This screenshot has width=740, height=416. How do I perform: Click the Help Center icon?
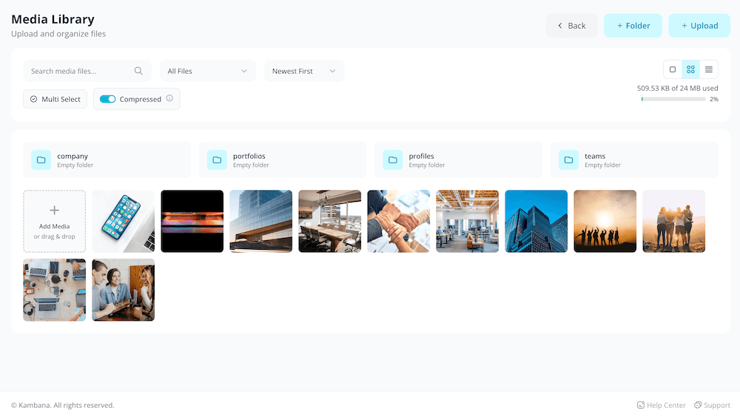click(x=640, y=405)
